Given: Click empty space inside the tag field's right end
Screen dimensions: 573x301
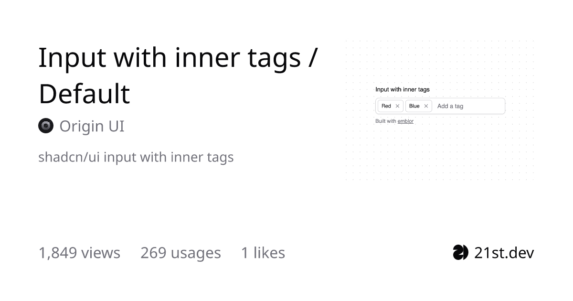Looking at the screenshot, I should coord(487,106).
